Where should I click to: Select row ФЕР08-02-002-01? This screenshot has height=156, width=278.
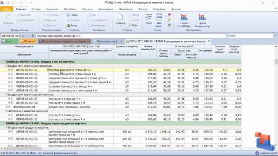click(x=121, y=133)
